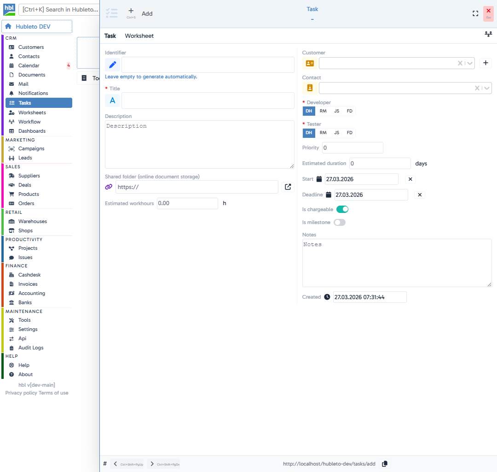
Task: Go to previous record arrow
Action: point(115,464)
